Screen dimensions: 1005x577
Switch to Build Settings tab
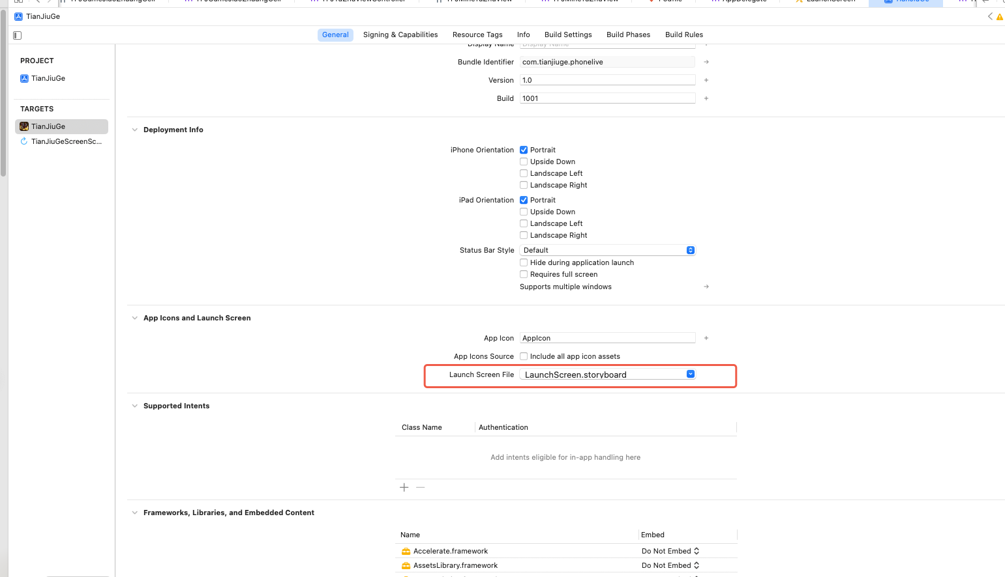[x=568, y=35]
